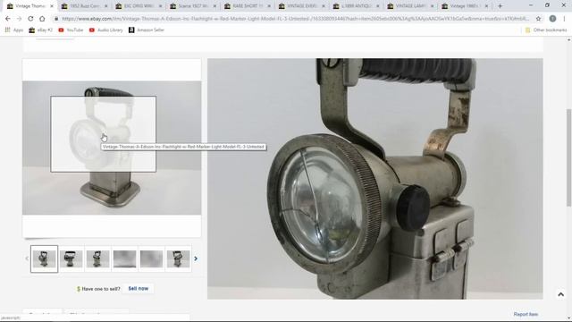
Task: Close the 1952 Buzz Con tab
Action: pos(105,6)
